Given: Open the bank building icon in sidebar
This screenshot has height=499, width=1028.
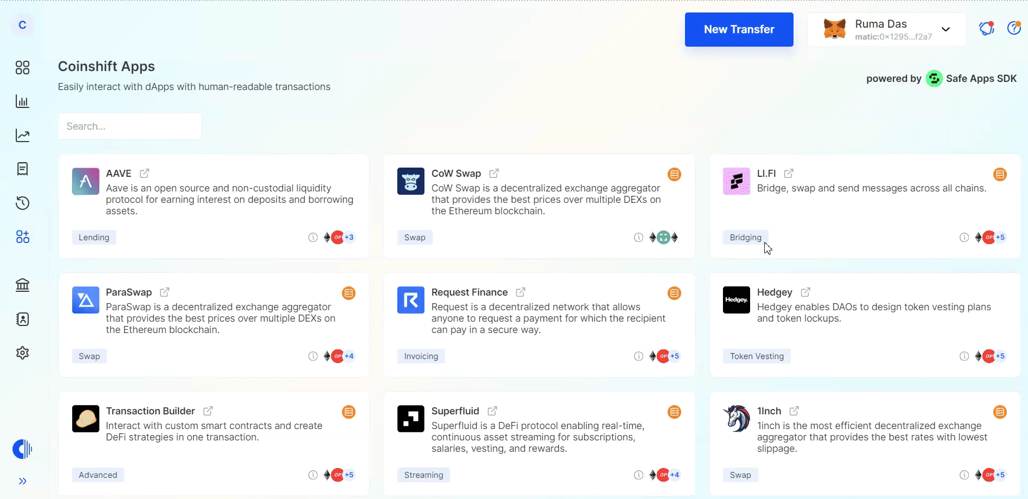Looking at the screenshot, I should point(22,285).
